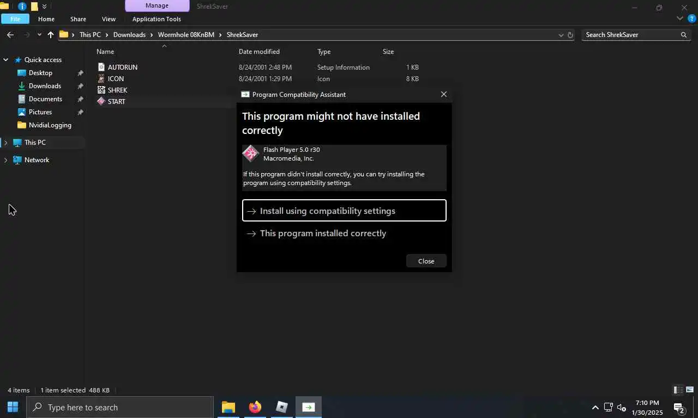The width and height of the screenshot is (698, 418).
Task: Unpin Documents using its pin icon
Action: 80,99
